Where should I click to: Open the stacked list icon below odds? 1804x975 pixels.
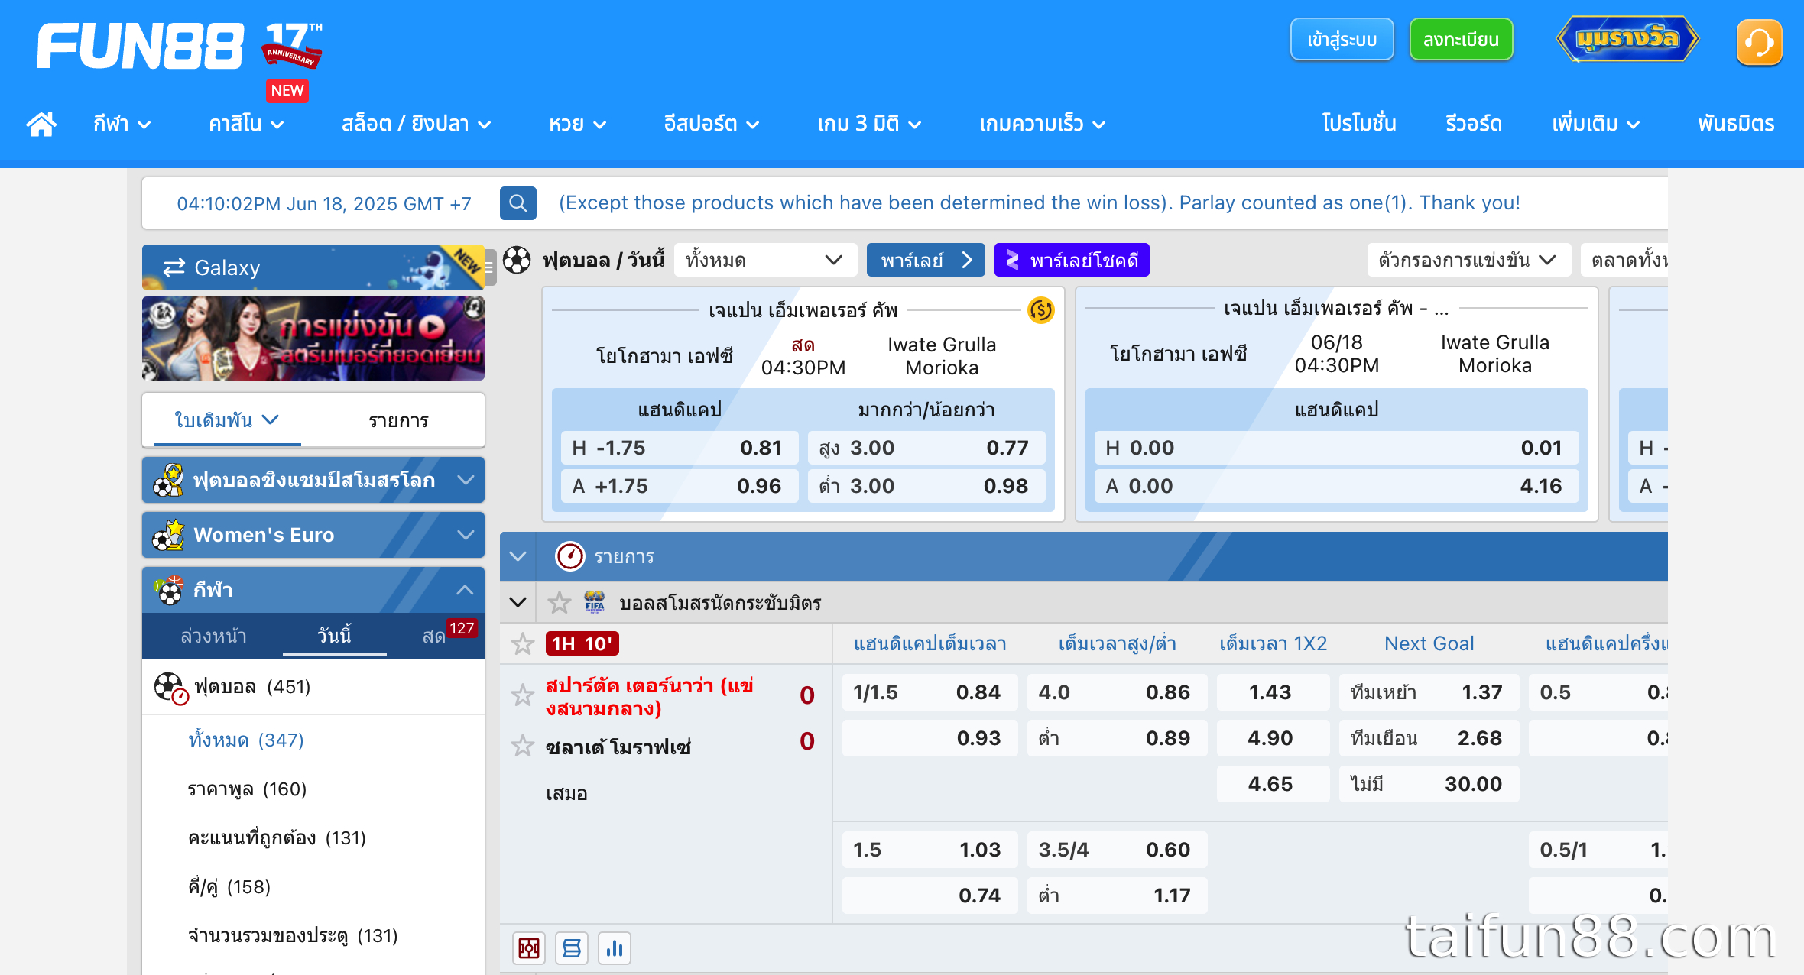pyautogui.click(x=572, y=948)
